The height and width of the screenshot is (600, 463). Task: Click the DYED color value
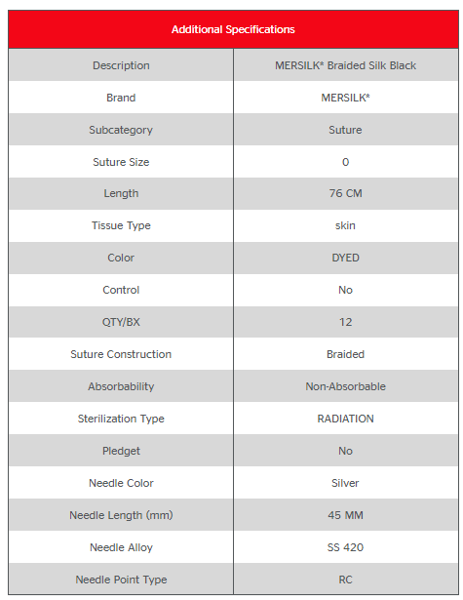click(345, 258)
